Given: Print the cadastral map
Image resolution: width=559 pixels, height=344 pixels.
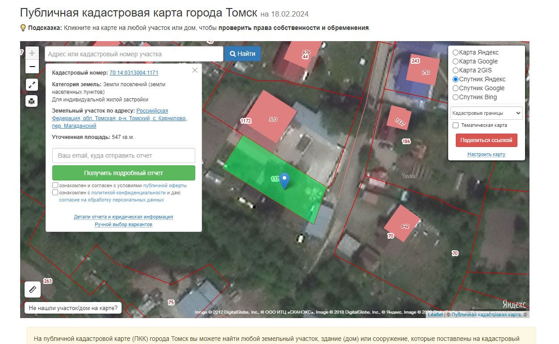Looking at the screenshot, I should (32, 101).
